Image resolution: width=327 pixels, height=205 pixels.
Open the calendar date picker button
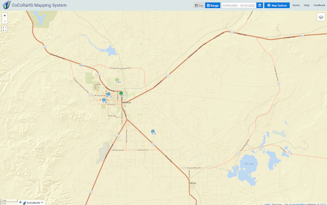[260, 6]
